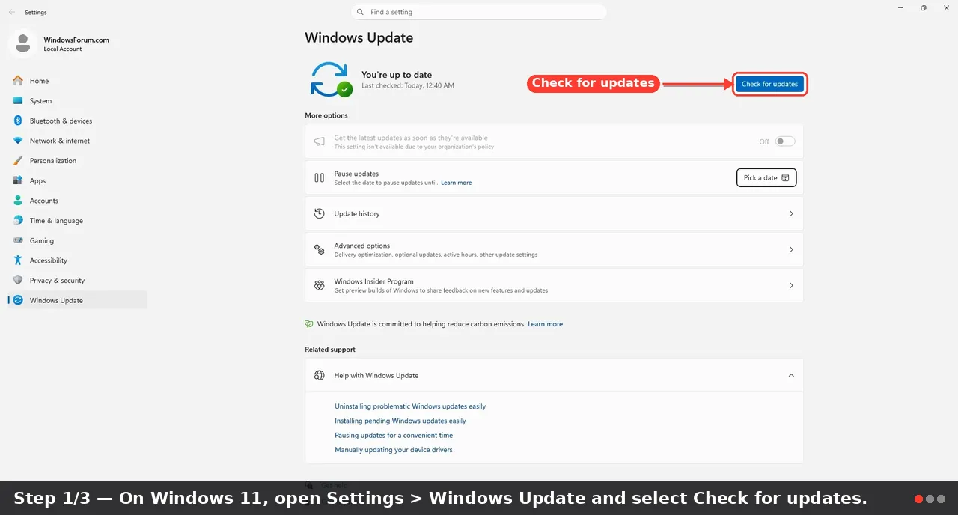
Task: Click the search magnifier icon
Action: pyautogui.click(x=361, y=12)
